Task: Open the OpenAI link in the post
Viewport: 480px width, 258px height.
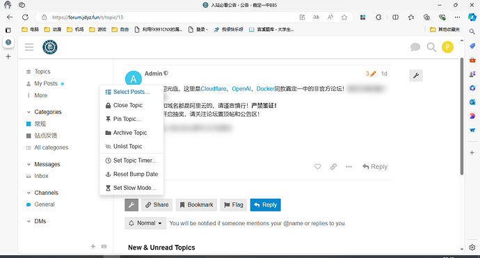Action: coord(241,89)
